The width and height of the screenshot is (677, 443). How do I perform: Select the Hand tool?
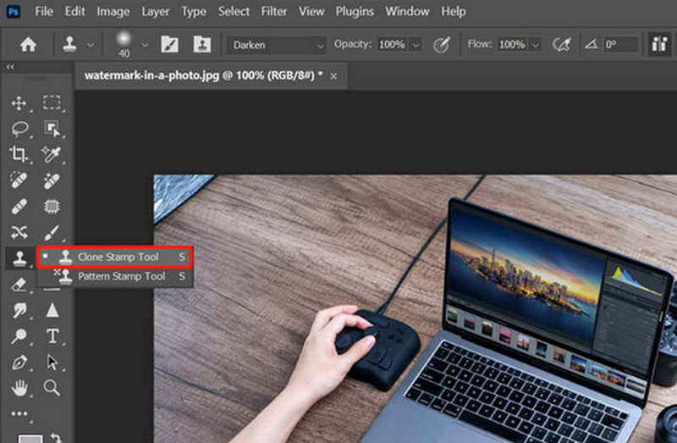point(19,388)
